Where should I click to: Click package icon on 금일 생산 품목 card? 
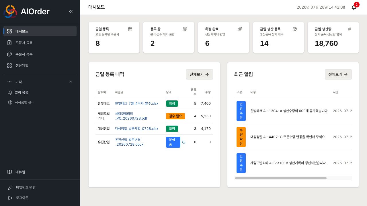click(295, 29)
